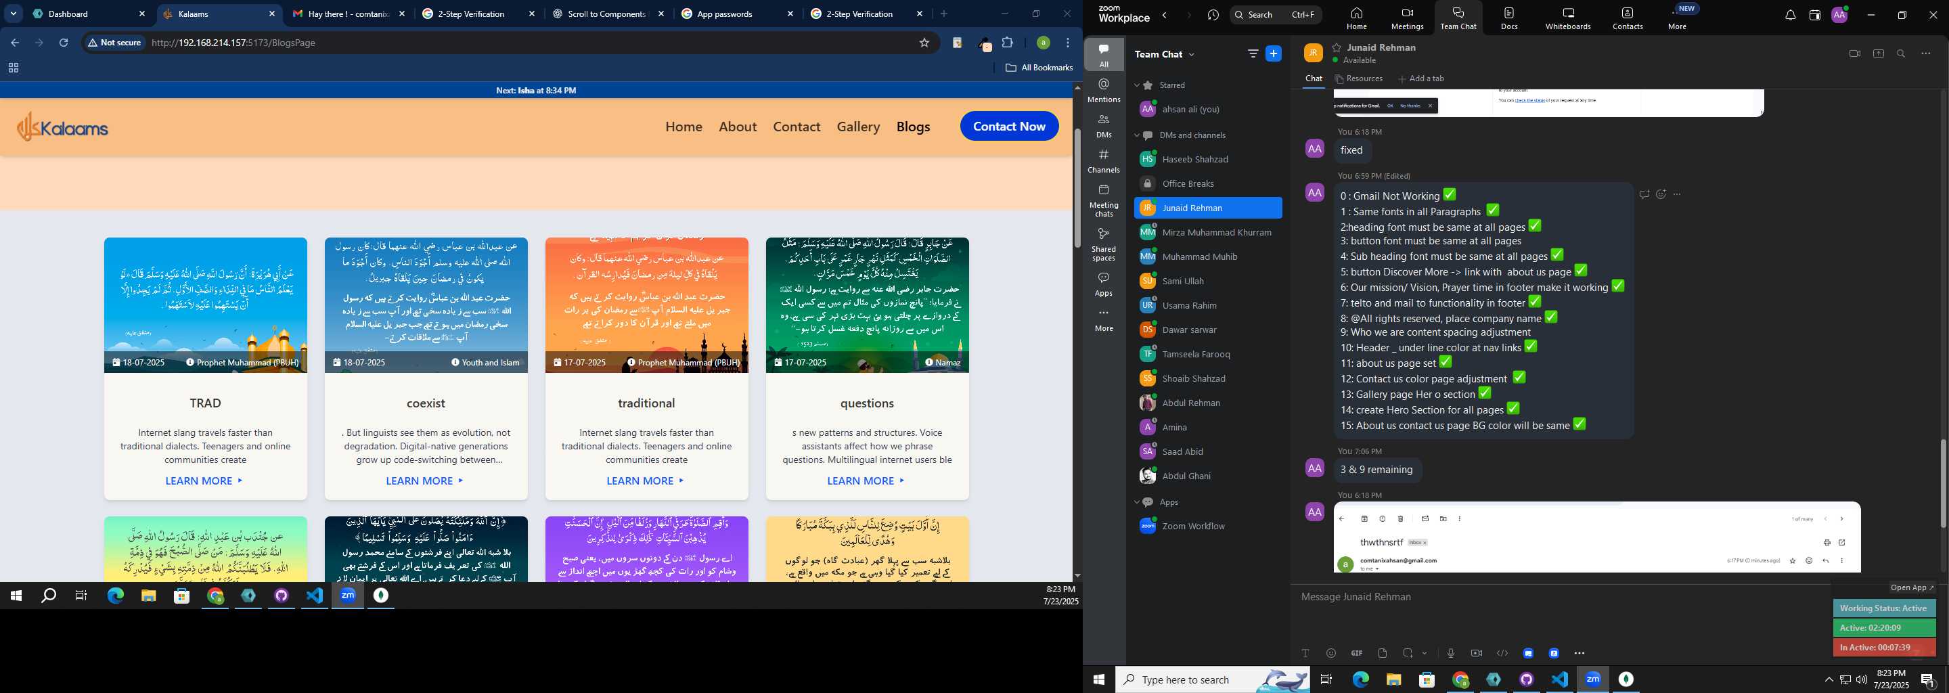Screen dimensions: 1949x693
Task: Open Zoom notifications bell
Action: click(1790, 15)
